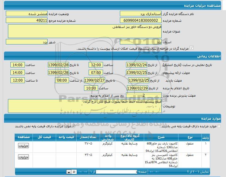This screenshot has width=226, height=177.
Task: Open details for the Khavar 608 model 1362 dump truck
Action: [x=24, y=157]
